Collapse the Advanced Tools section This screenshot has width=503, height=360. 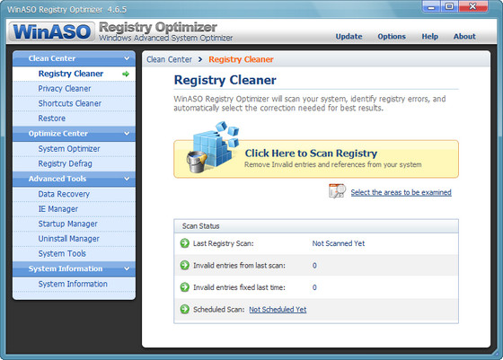click(127, 179)
